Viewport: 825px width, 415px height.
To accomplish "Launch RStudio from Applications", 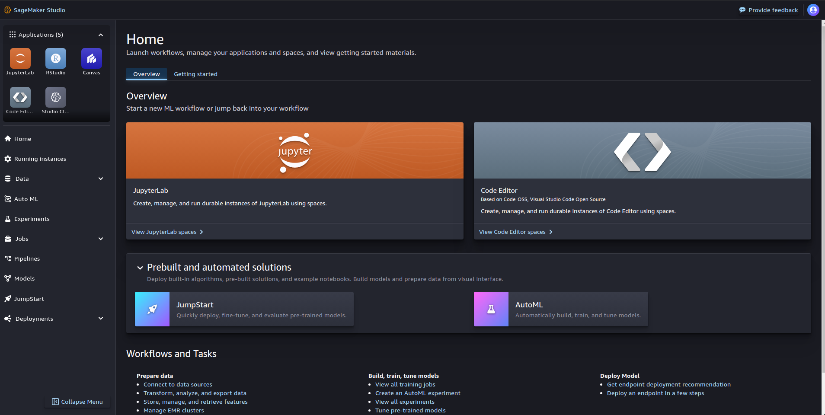I will (x=55, y=58).
